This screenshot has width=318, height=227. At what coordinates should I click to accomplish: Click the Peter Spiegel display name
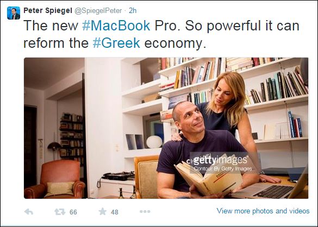[48, 10]
